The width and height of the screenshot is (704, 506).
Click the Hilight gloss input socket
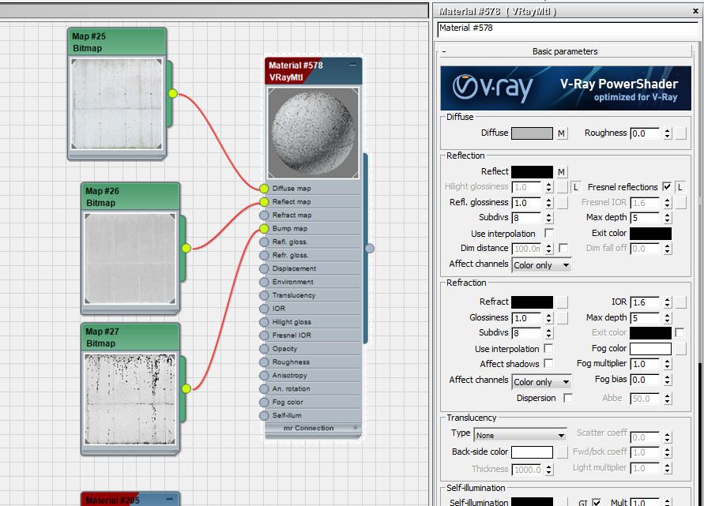(x=264, y=322)
